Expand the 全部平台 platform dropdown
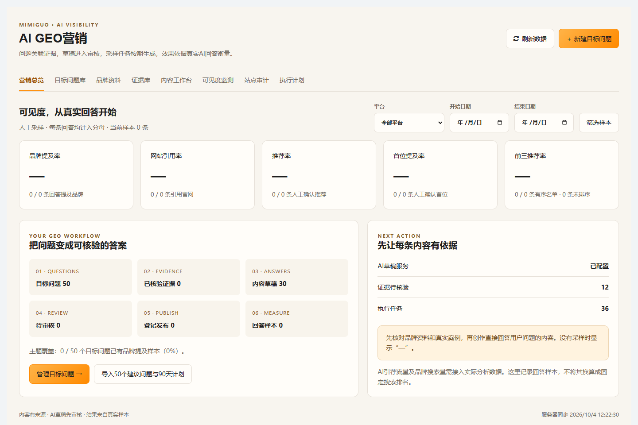The height and width of the screenshot is (425, 638). (409, 123)
